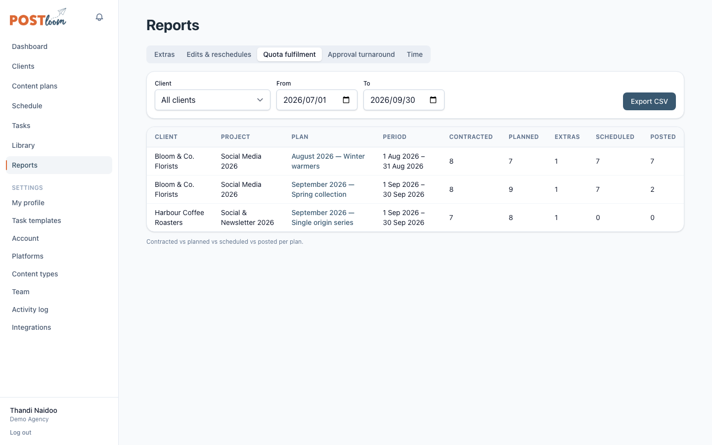The height and width of the screenshot is (445, 712).
Task: Go to Dashboard in the sidebar
Action: coord(59,46)
